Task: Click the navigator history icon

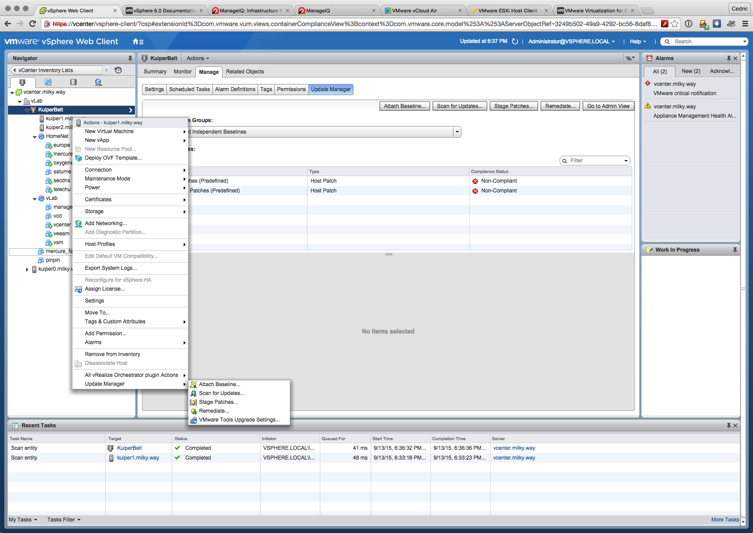Action: [118, 70]
